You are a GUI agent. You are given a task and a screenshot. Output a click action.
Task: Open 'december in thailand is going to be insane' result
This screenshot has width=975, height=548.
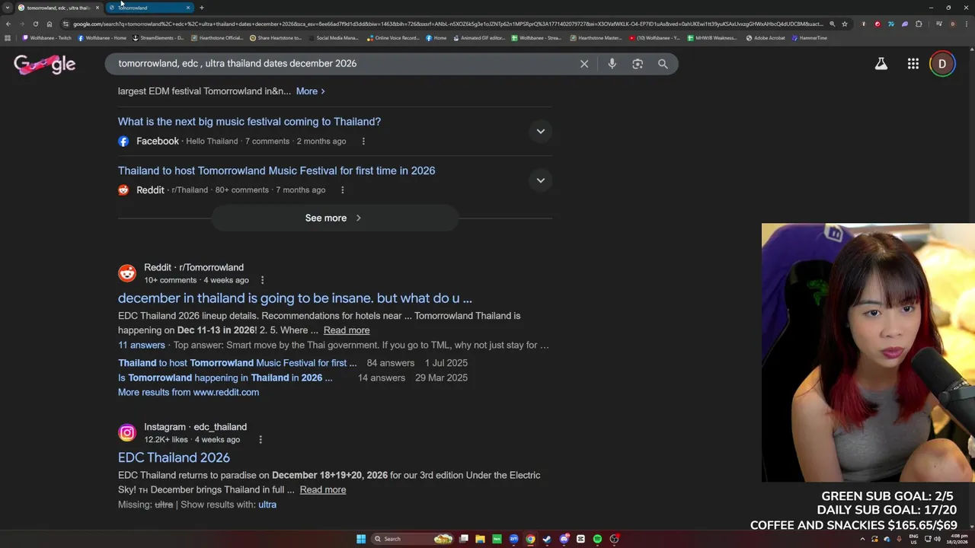click(295, 298)
